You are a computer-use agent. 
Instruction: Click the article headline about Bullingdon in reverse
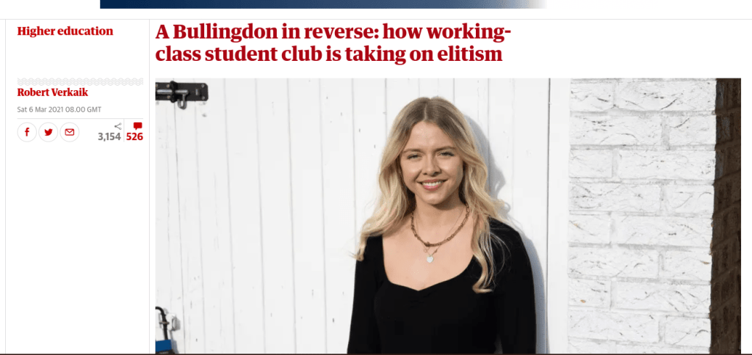point(333,43)
